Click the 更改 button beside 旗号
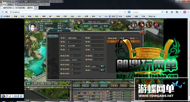 point(102,70)
